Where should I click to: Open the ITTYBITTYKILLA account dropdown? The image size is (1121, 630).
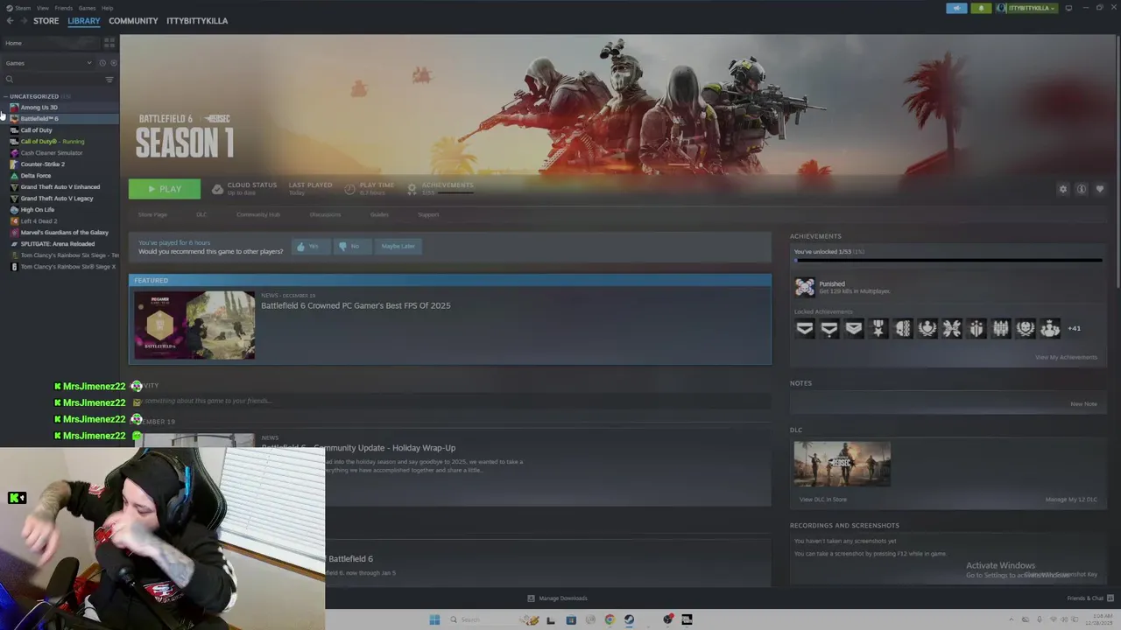(1026, 8)
